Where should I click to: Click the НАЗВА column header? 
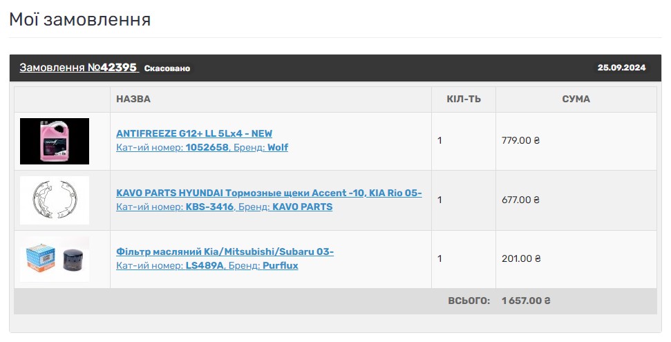coord(133,99)
